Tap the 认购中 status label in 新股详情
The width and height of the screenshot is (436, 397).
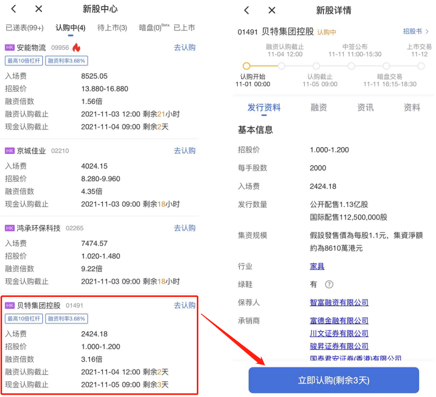[x=327, y=32]
